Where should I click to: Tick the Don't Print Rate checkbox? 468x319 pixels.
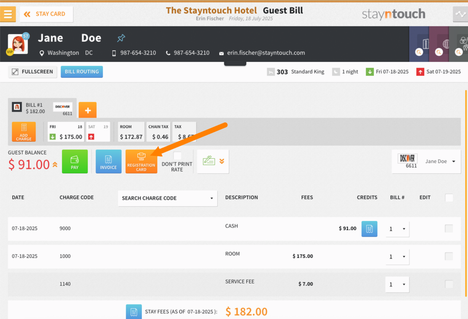[x=177, y=155]
